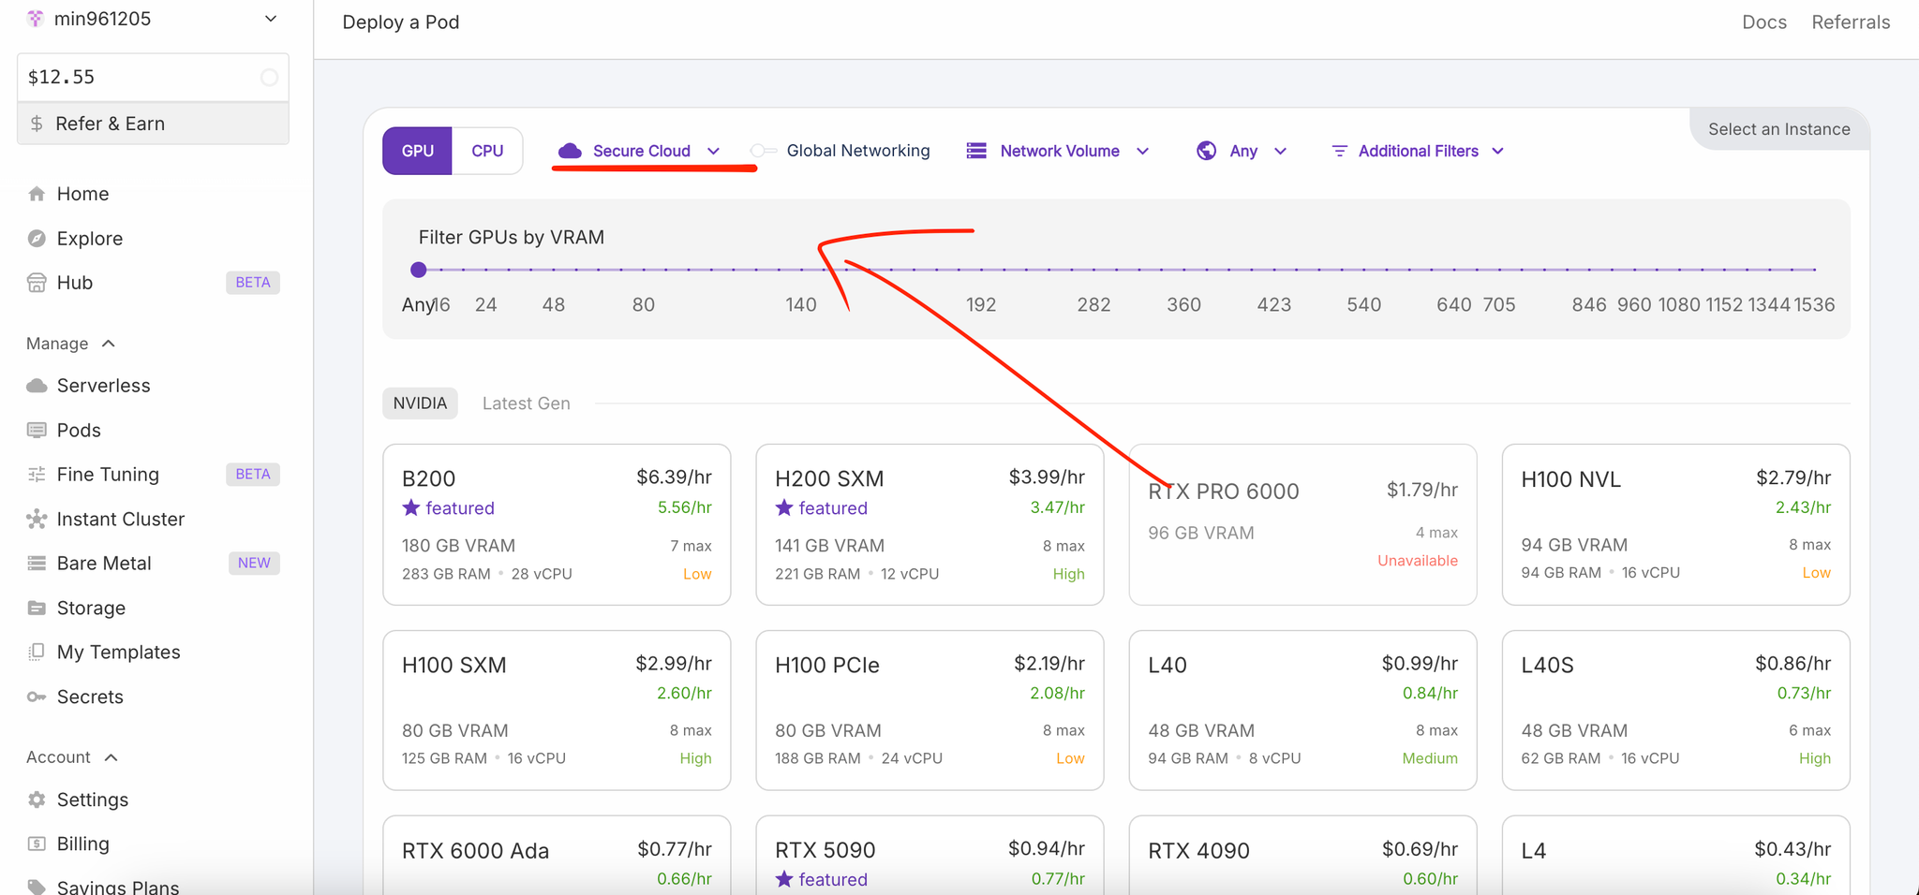Click the Network Volume stack icon
The width and height of the screenshot is (1919, 895).
976,151
